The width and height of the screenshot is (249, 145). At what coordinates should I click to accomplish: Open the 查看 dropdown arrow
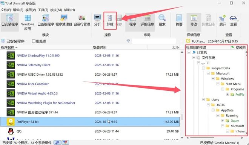click(238, 21)
